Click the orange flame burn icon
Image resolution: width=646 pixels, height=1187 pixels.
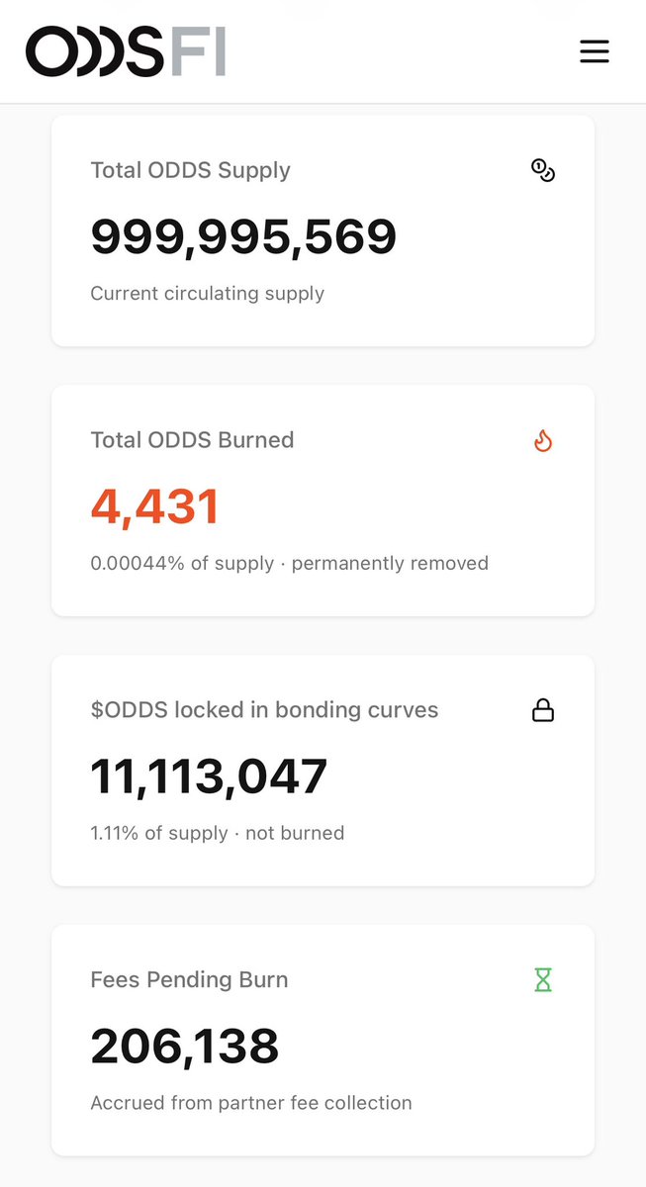543,440
